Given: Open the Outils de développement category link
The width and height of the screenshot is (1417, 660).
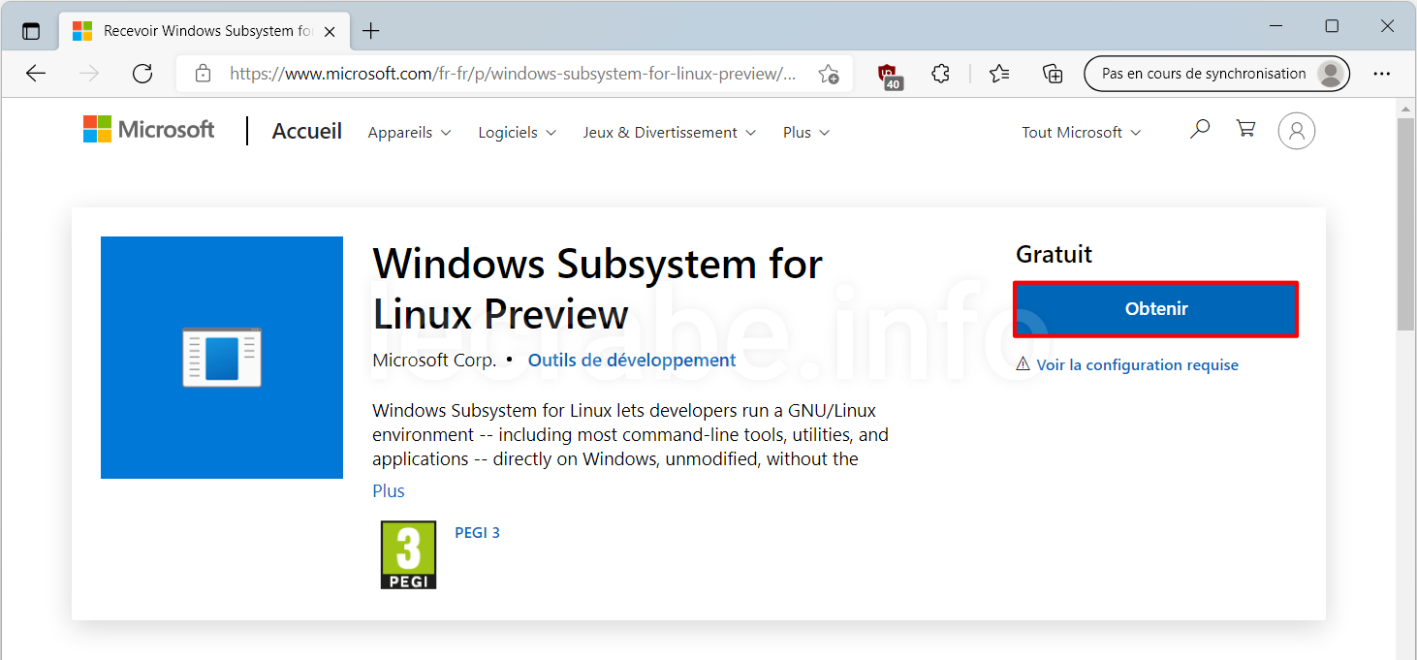Looking at the screenshot, I should point(632,361).
